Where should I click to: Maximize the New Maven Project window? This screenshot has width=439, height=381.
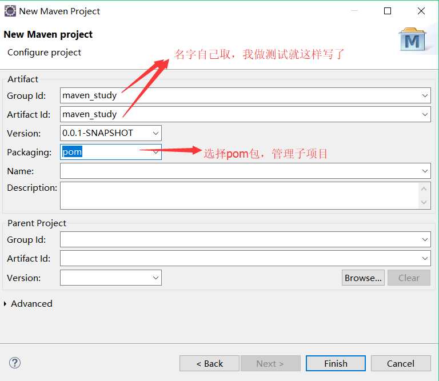[x=388, y=11]
